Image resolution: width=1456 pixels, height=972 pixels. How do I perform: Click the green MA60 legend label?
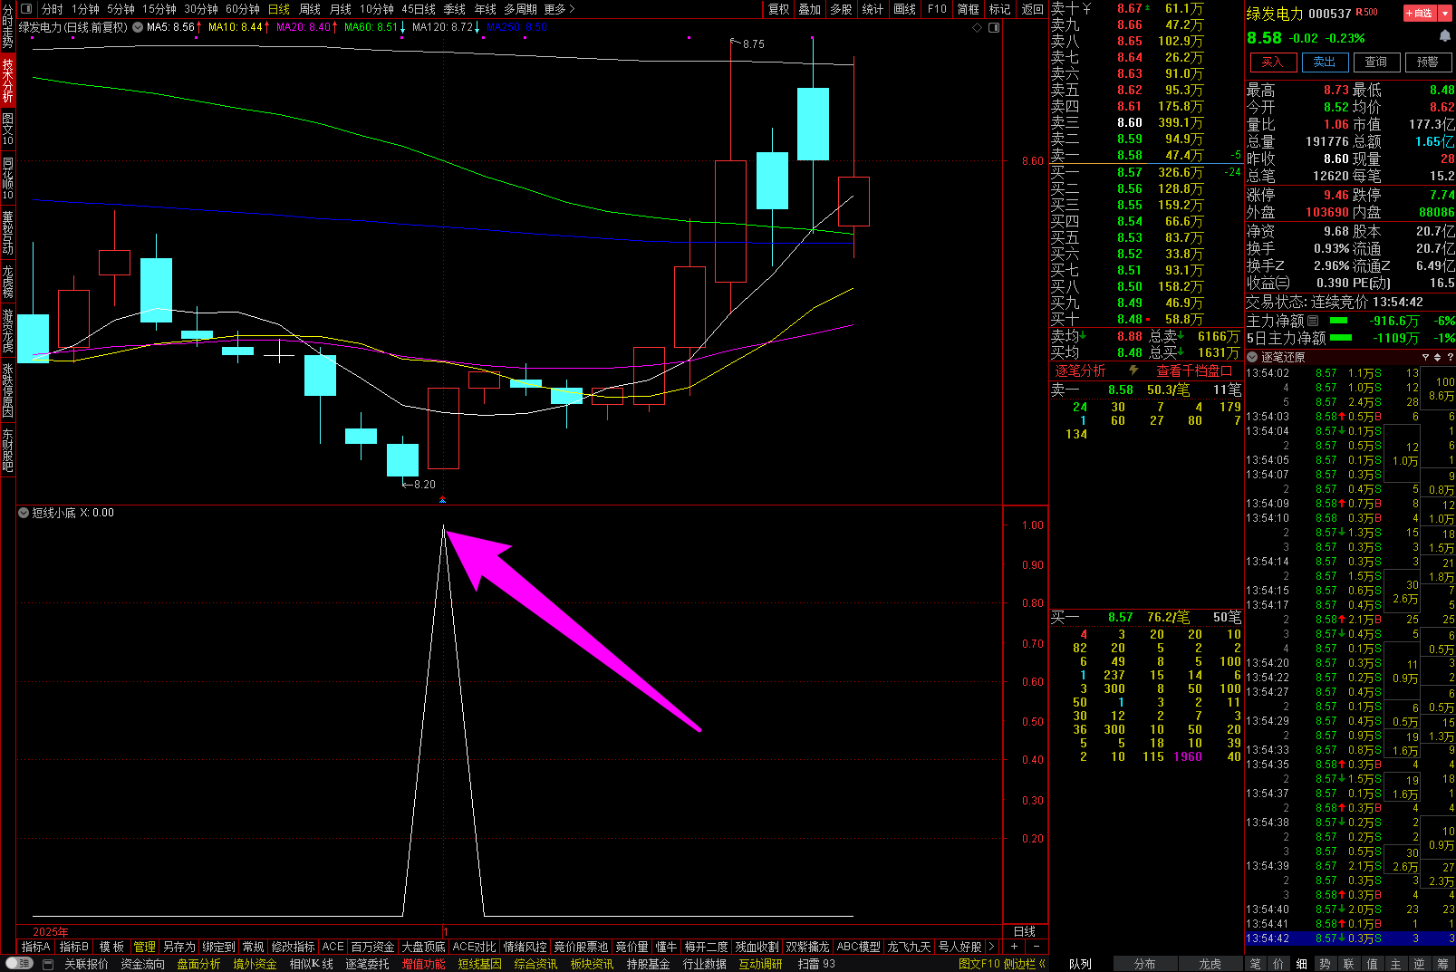(x=374, y=27)
